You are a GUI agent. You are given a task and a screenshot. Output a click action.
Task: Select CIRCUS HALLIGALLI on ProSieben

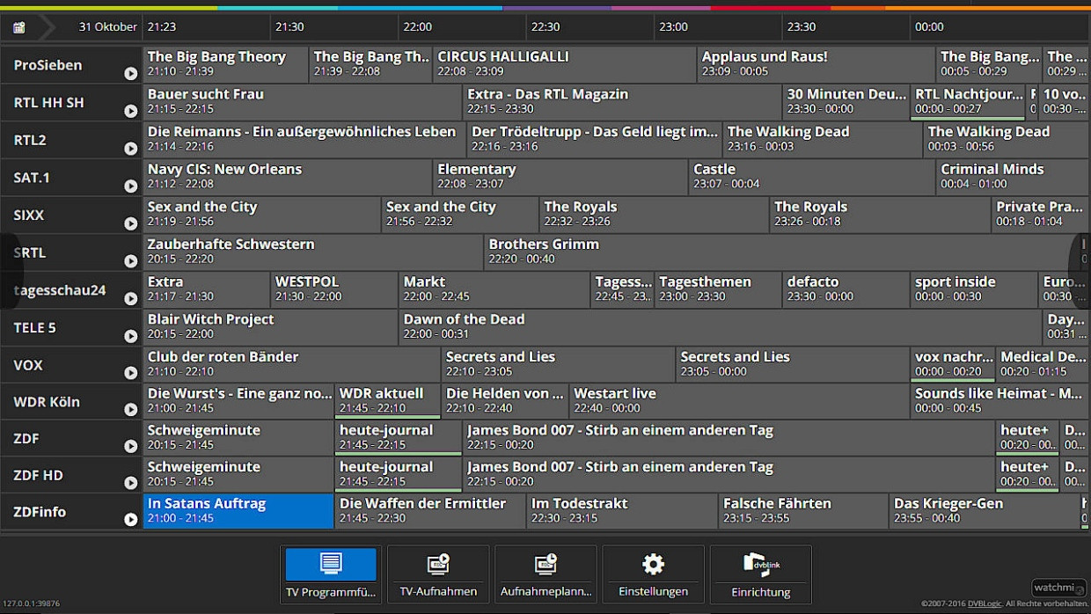point(564,64)
